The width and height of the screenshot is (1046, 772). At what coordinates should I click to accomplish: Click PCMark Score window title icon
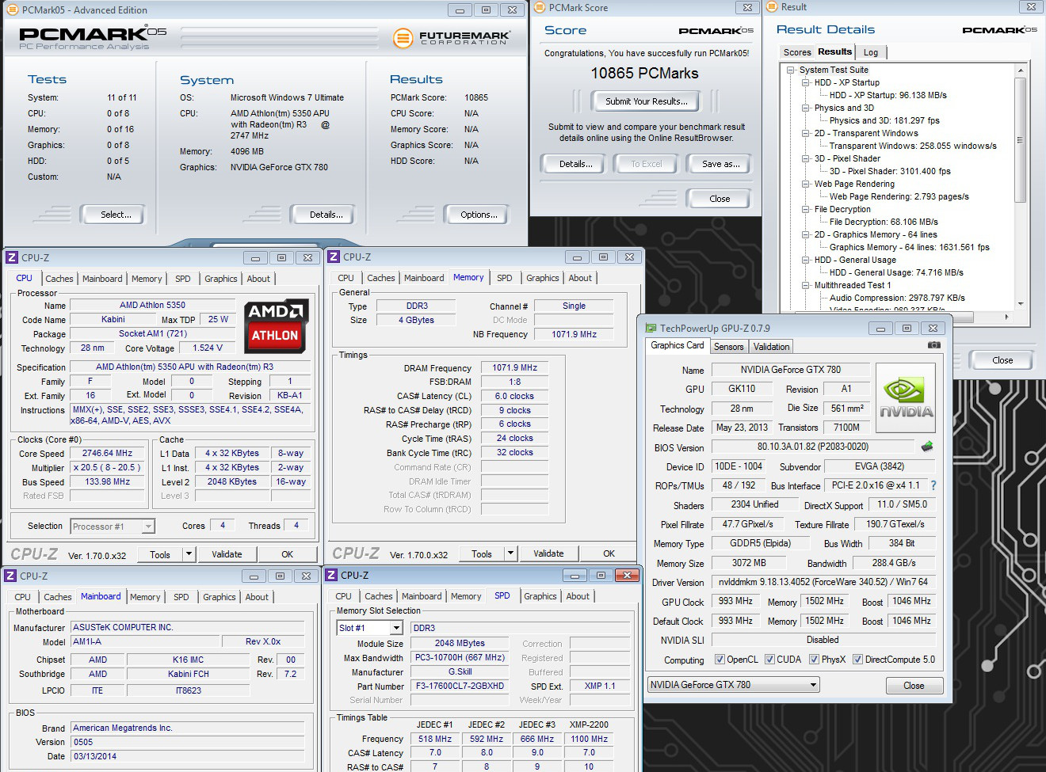point(540,8)
